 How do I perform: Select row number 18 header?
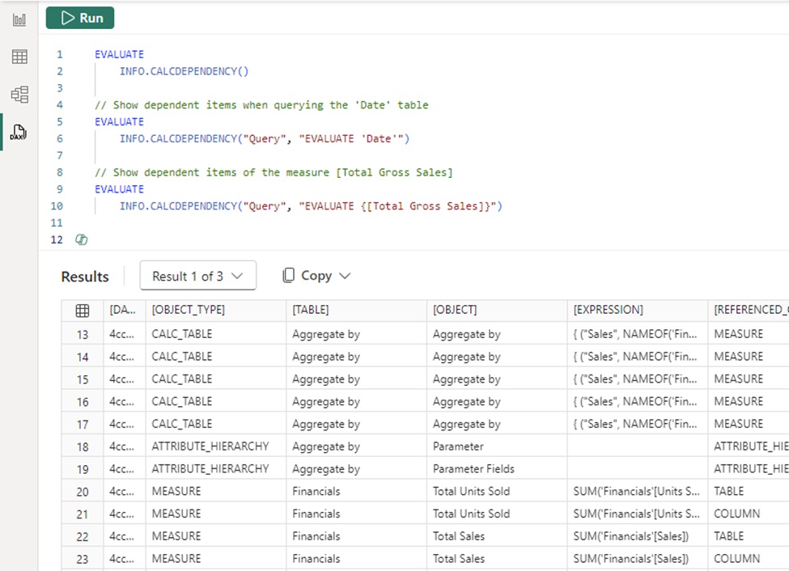83,446
